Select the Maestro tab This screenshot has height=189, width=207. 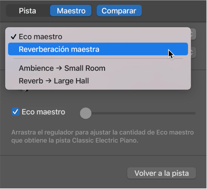tap(71, 11)
